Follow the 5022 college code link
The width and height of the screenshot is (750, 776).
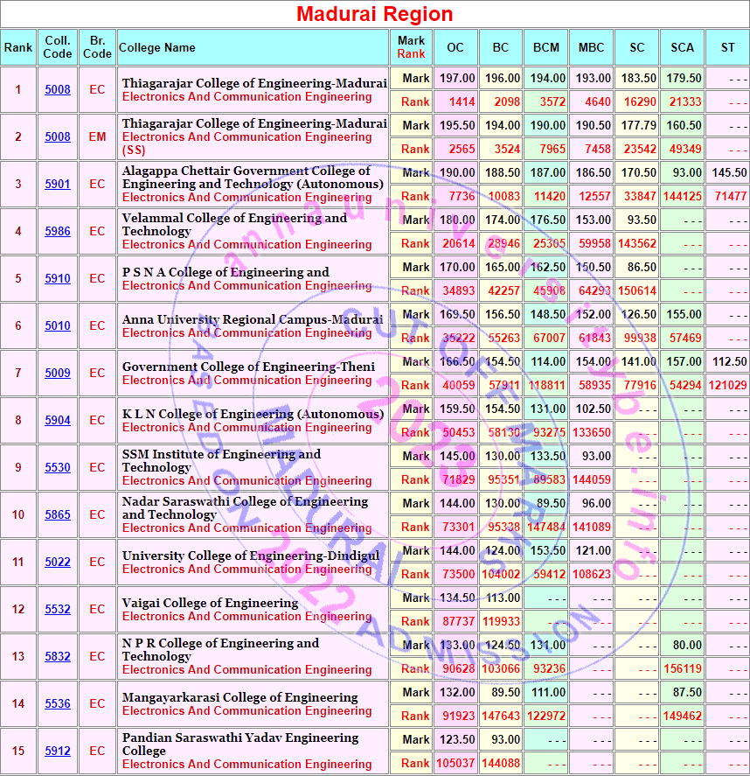pyautogui.click(x=58, y=563)
